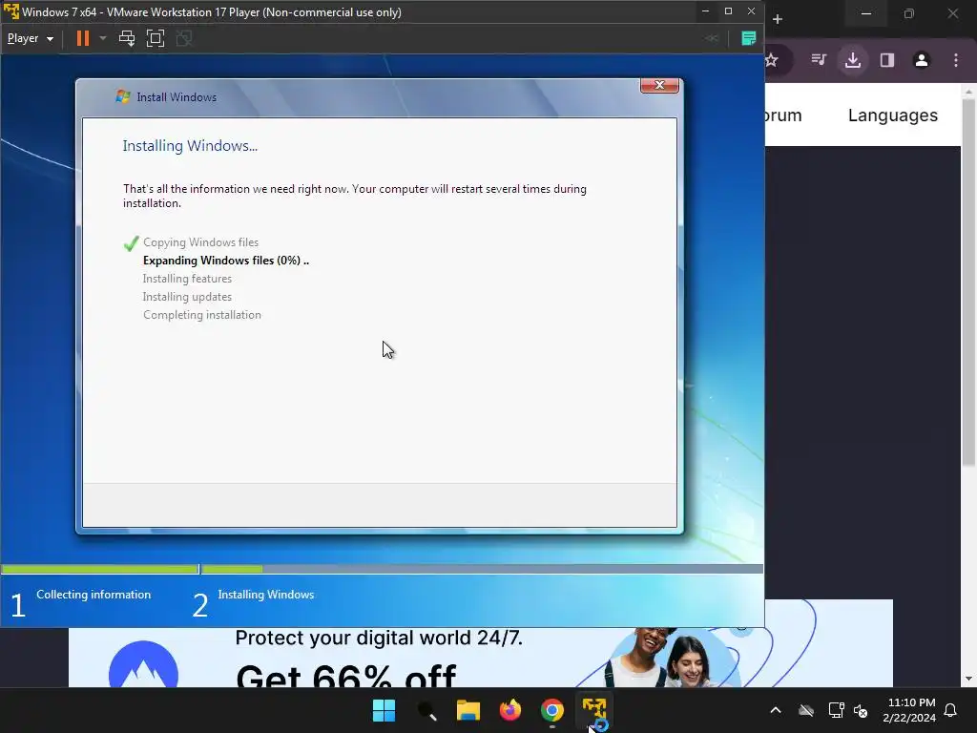Click the Unity mode icon in VMware toolbar

coord(184,38)
